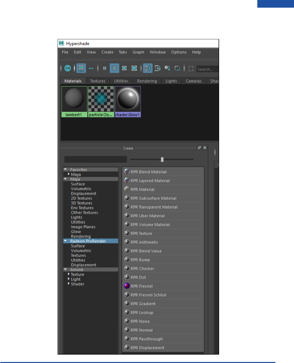Open the Window menu
This screenshot has height=363, width=294.
tap(157, 52)
